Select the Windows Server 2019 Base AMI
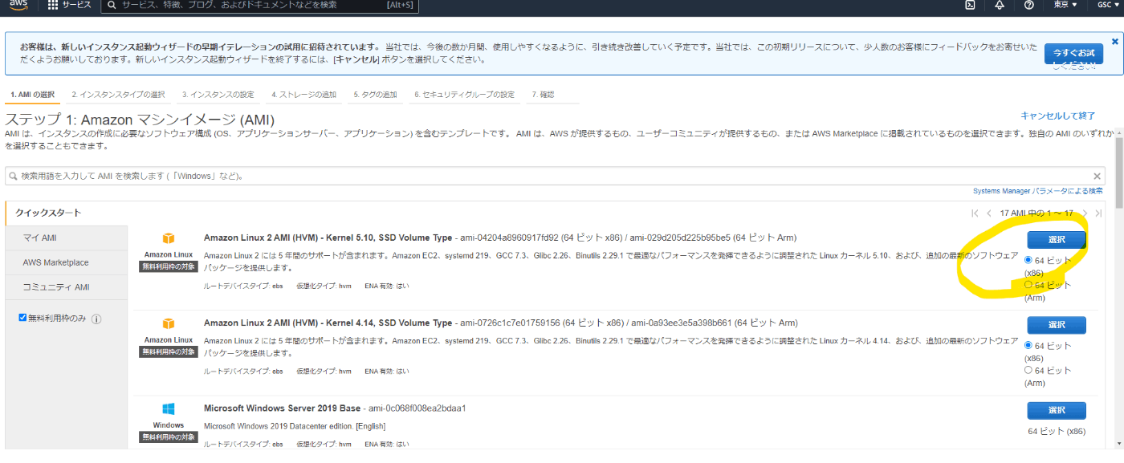This screenshot has width=1124, height=463. [1057, 410]
